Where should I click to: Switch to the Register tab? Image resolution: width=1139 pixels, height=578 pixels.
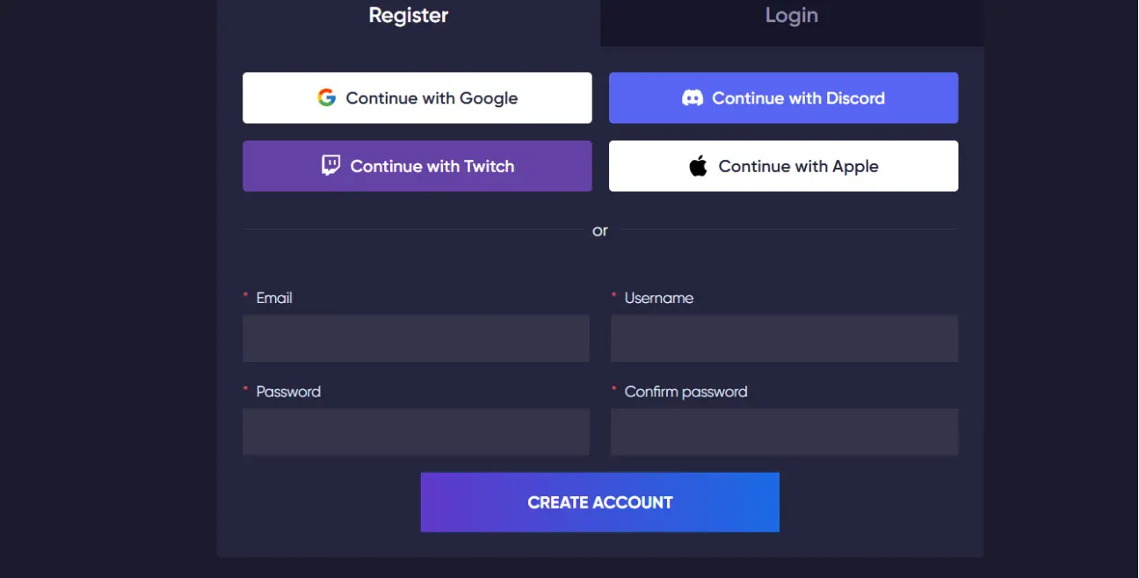pos(409,16)
